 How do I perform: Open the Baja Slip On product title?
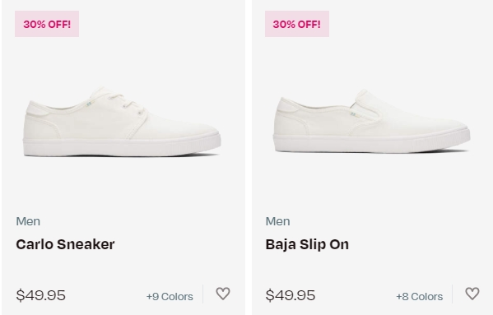[x=307, y=244]
